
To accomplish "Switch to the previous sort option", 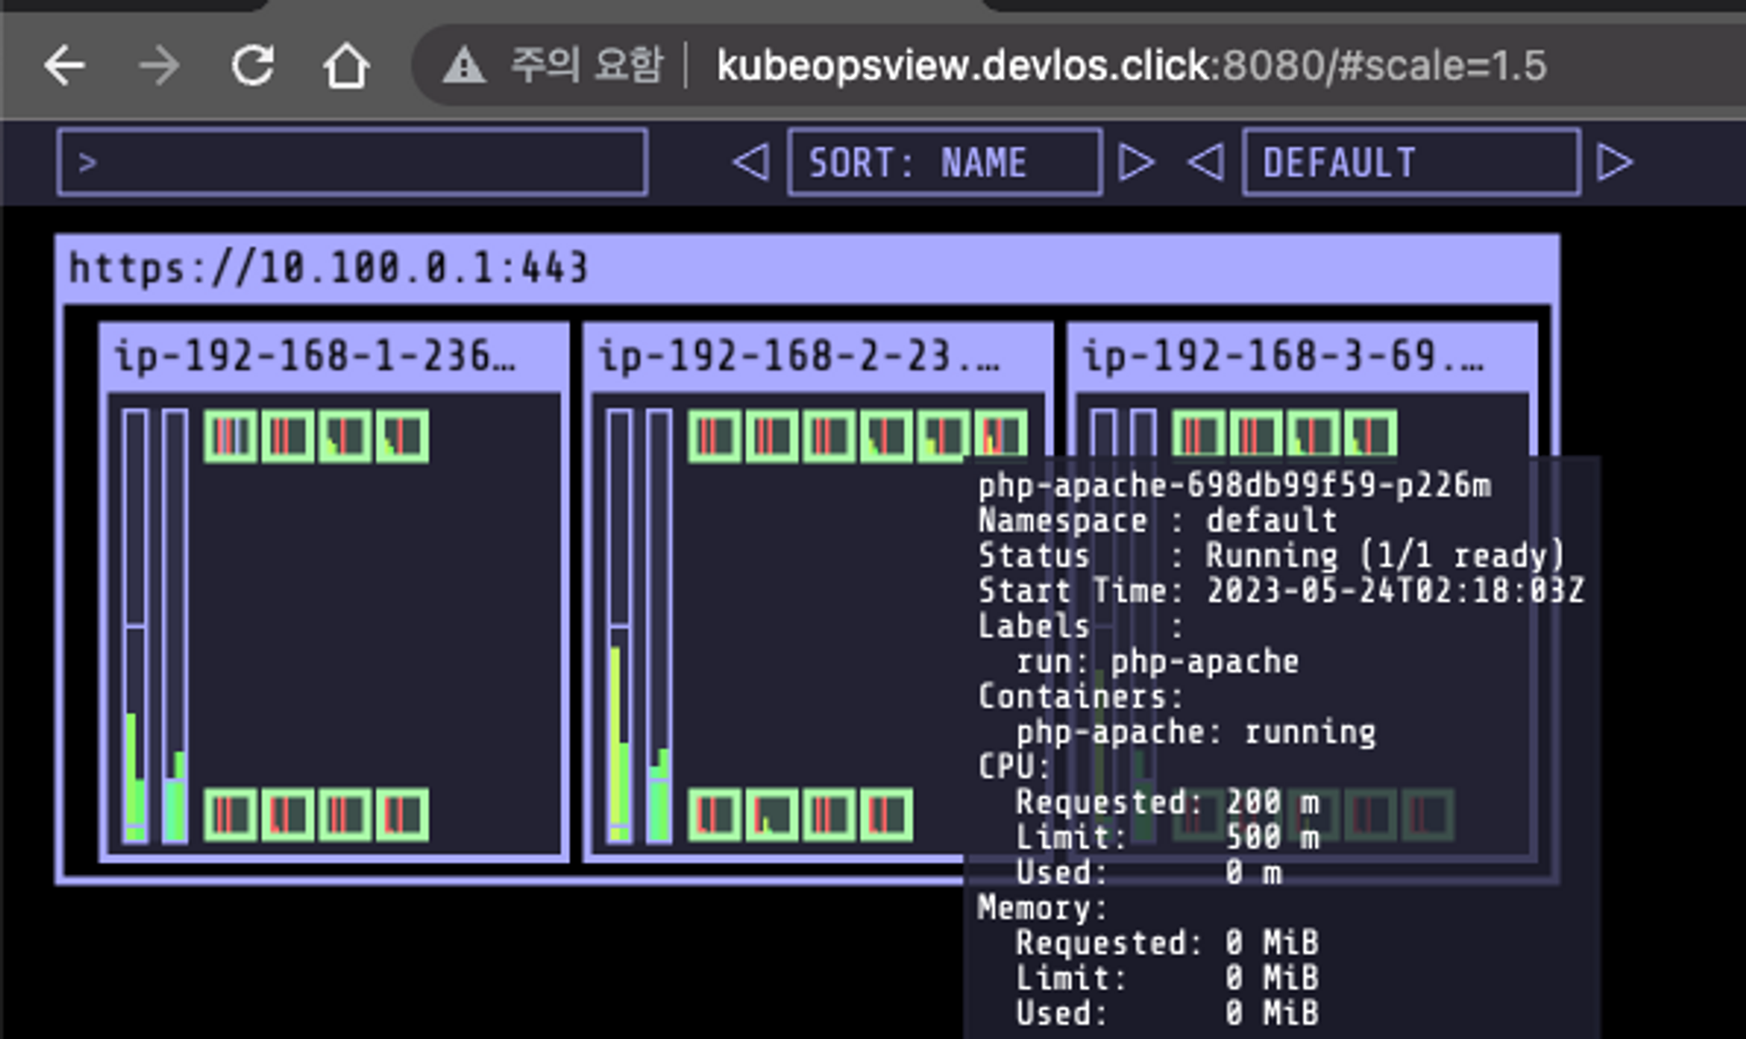I will (x=751, y=162).
